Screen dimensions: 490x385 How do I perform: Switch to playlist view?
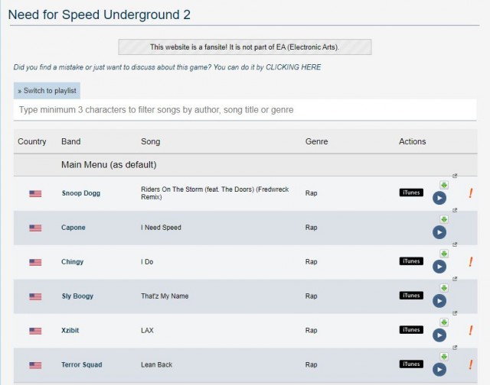47,91
